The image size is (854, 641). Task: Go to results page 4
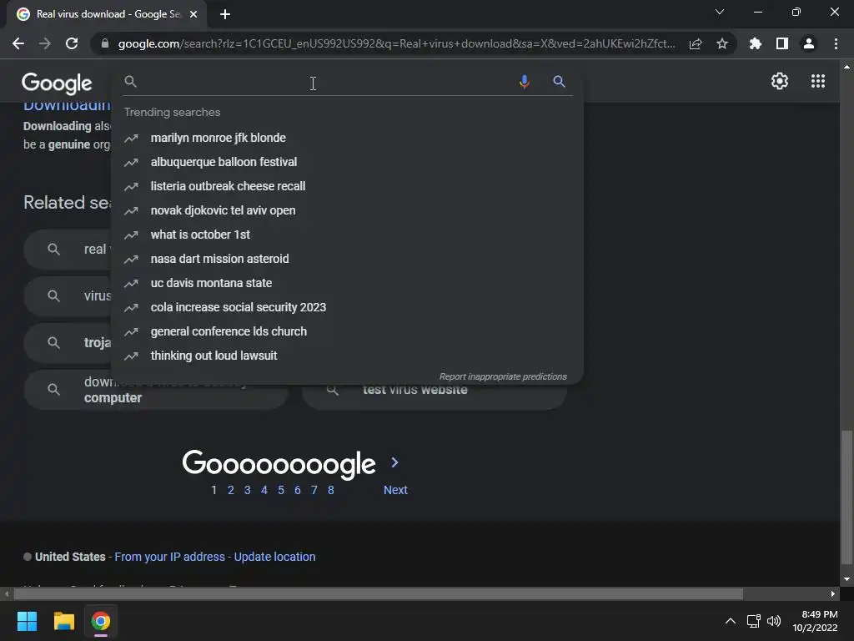point(264,490)
